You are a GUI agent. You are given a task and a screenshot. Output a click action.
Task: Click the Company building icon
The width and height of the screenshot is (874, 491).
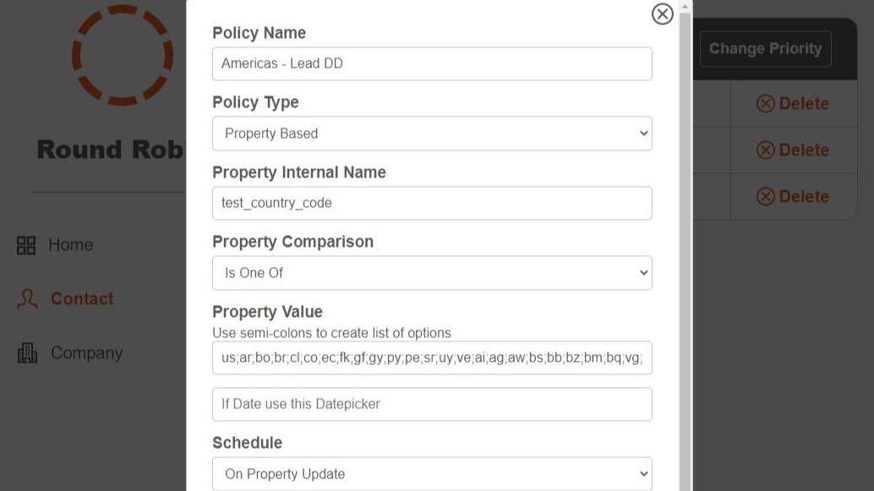(28, 353)
